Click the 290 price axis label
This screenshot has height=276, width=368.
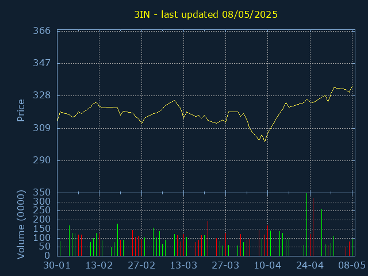point(42,160)
